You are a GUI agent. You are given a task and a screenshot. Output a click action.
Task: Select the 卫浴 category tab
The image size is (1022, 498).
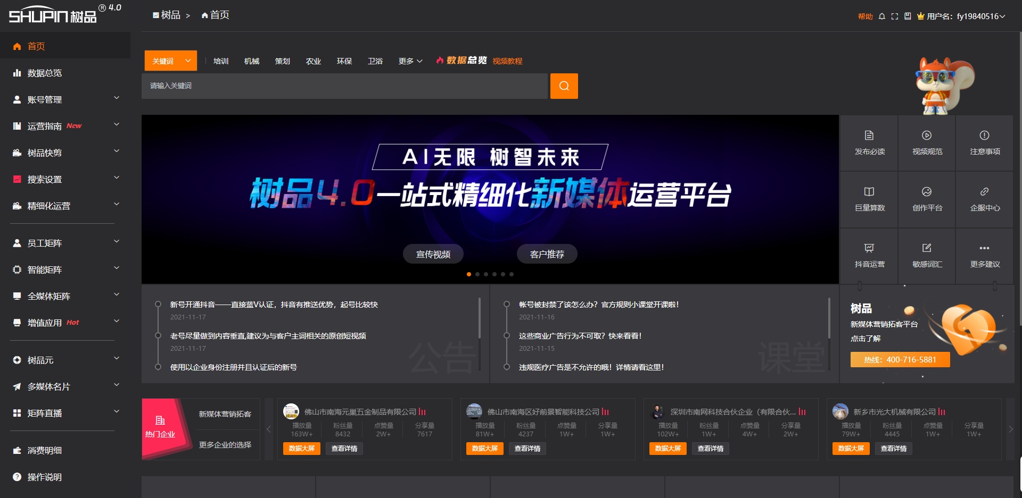tap(375, 61)
